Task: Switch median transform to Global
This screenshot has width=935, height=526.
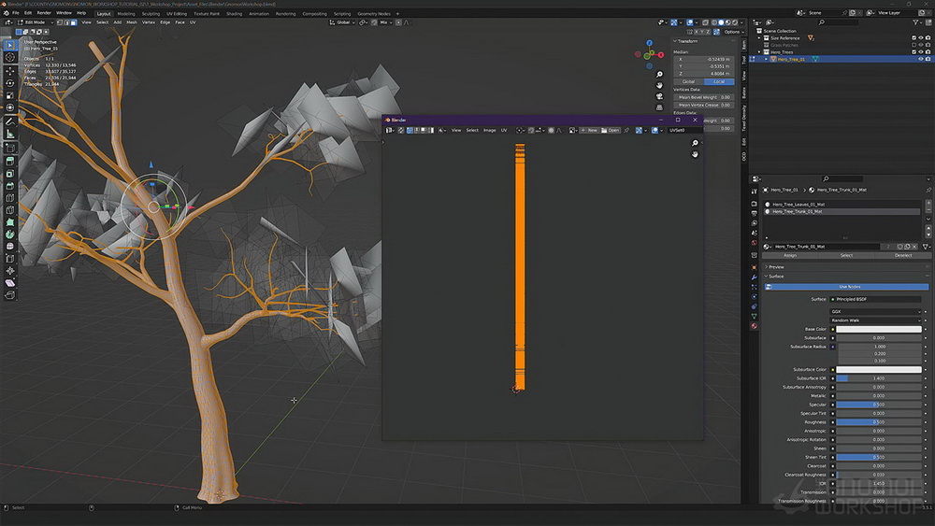Action: click(x=689, y=81)
